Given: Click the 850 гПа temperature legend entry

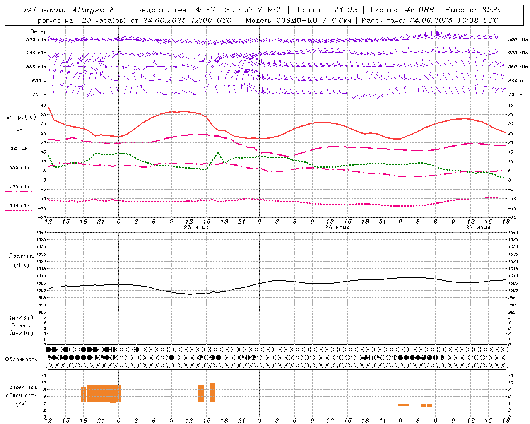Looking at the screenshot, I should (x=19, y=167).
